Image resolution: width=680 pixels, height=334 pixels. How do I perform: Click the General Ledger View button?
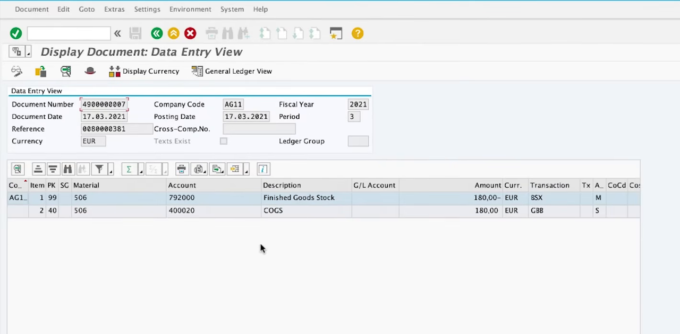click(x=232, y=71)
